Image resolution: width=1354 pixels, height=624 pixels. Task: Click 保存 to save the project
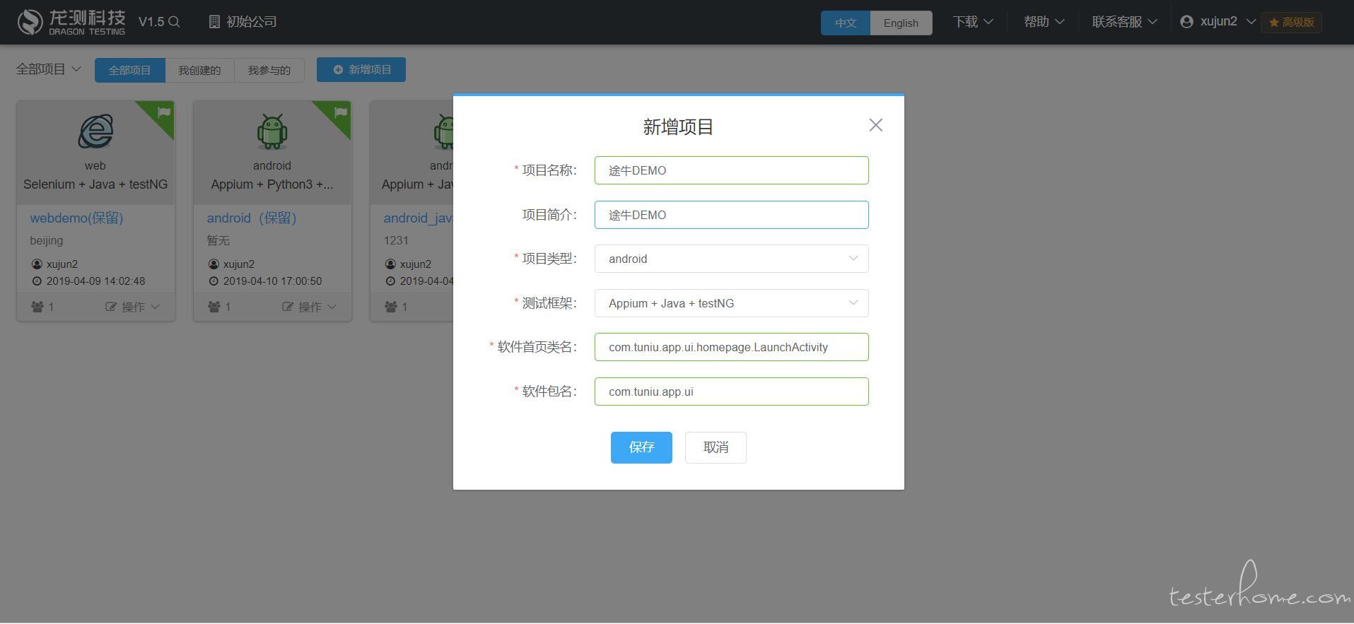pyautogui.click(x=641, y=447)
